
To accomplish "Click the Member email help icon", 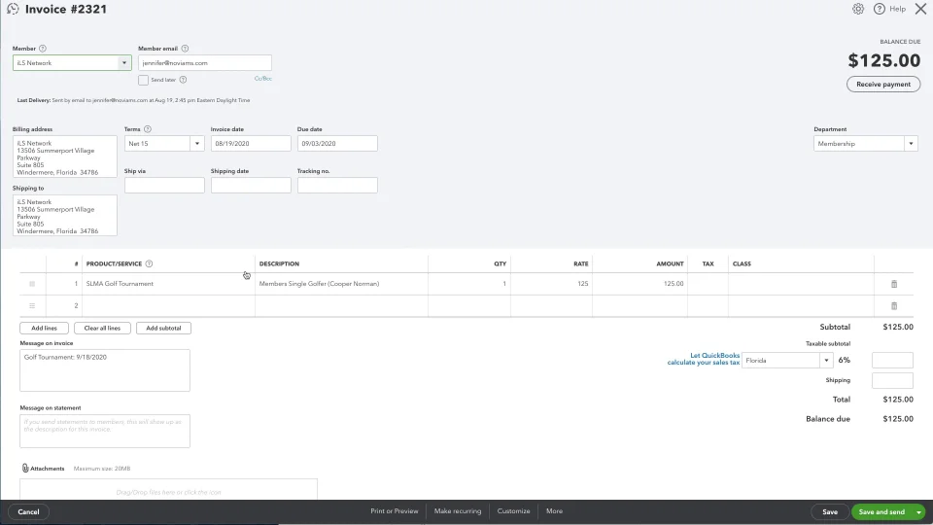I will 185,49.
